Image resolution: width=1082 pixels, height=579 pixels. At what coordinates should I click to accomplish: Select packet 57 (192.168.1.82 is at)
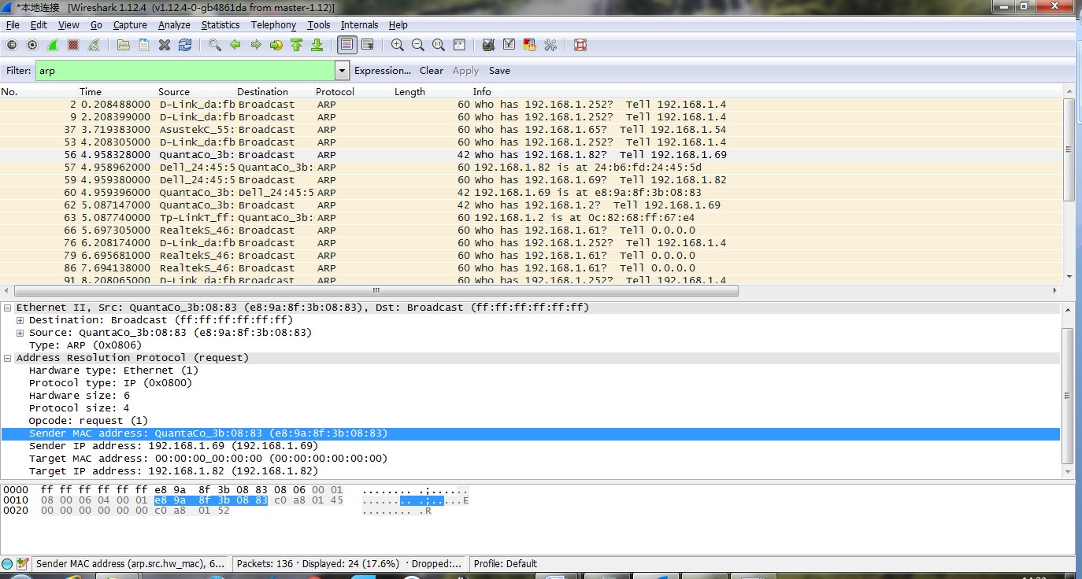coord(531,168)
